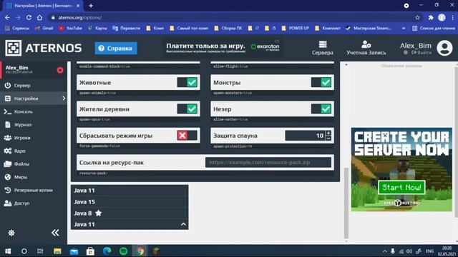The height and width of the screenshot is (257, 458).
Task: Open Список для чтения reading list
Action: [x=434, y=29]
